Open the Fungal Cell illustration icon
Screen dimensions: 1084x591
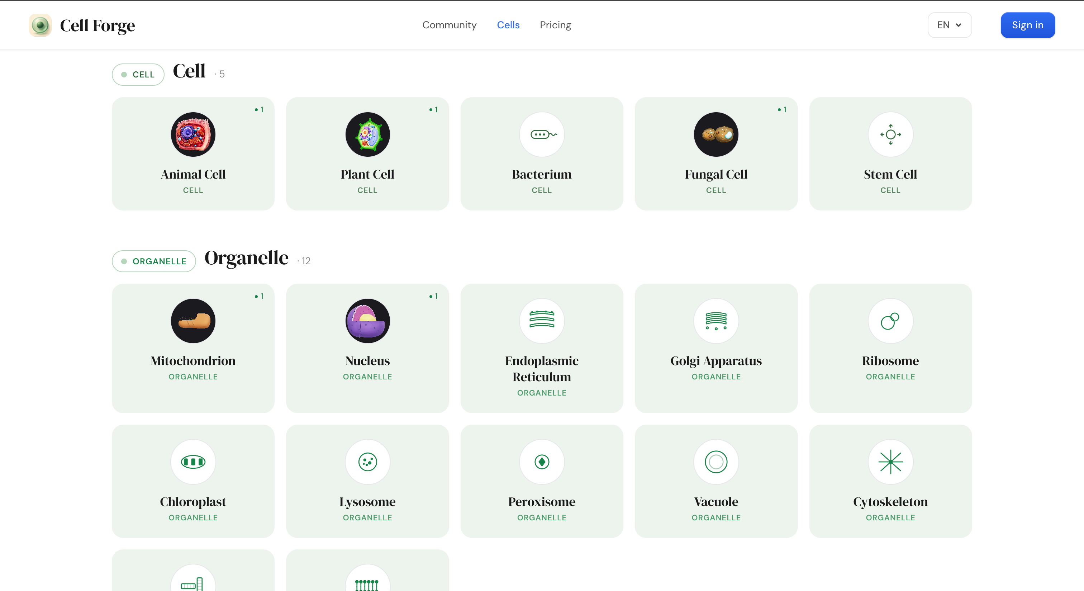click(716, 135)
